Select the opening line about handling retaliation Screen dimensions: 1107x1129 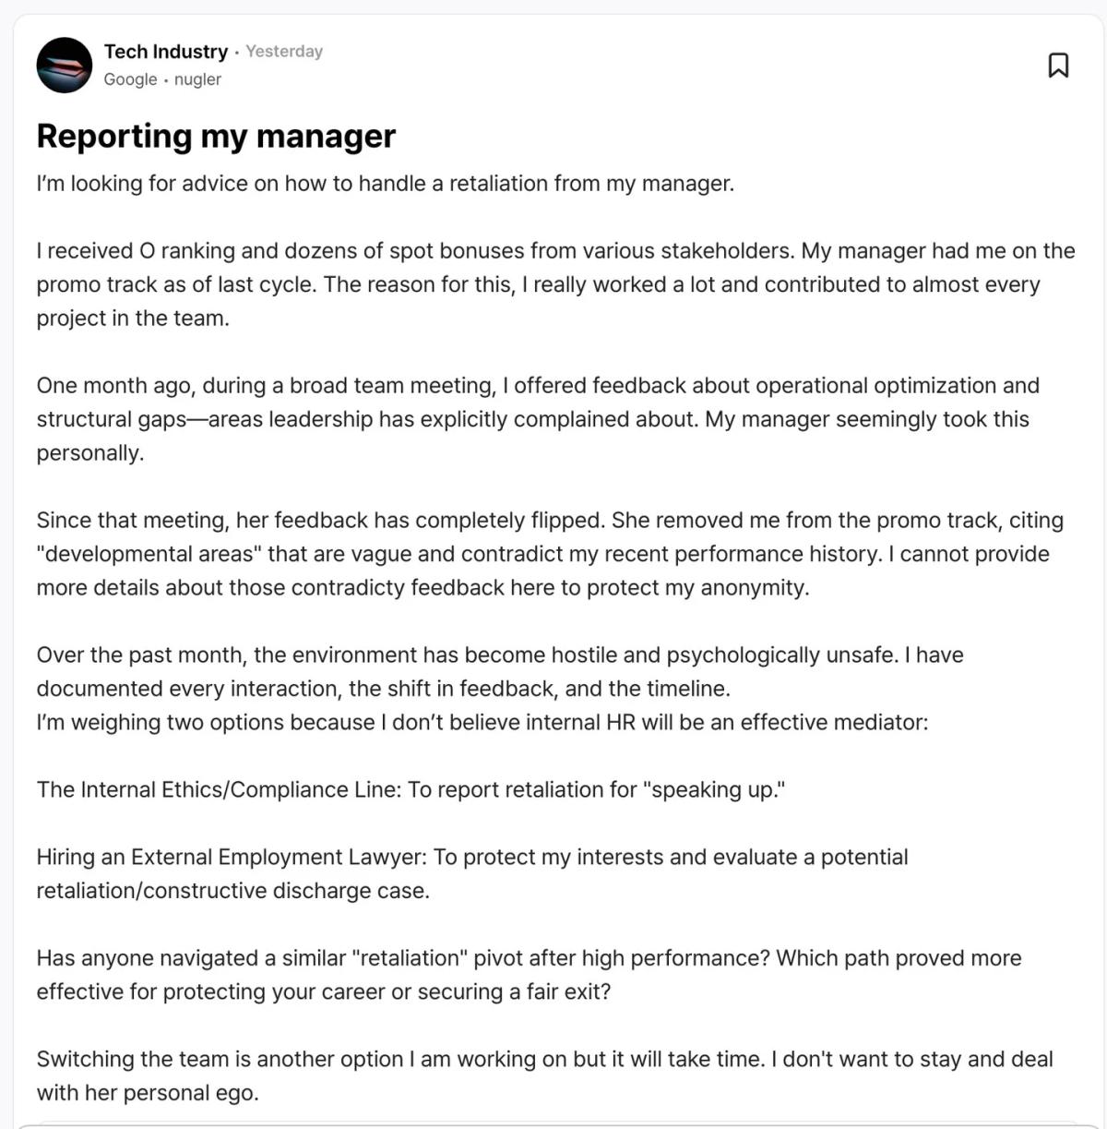[x=384, y=183]
